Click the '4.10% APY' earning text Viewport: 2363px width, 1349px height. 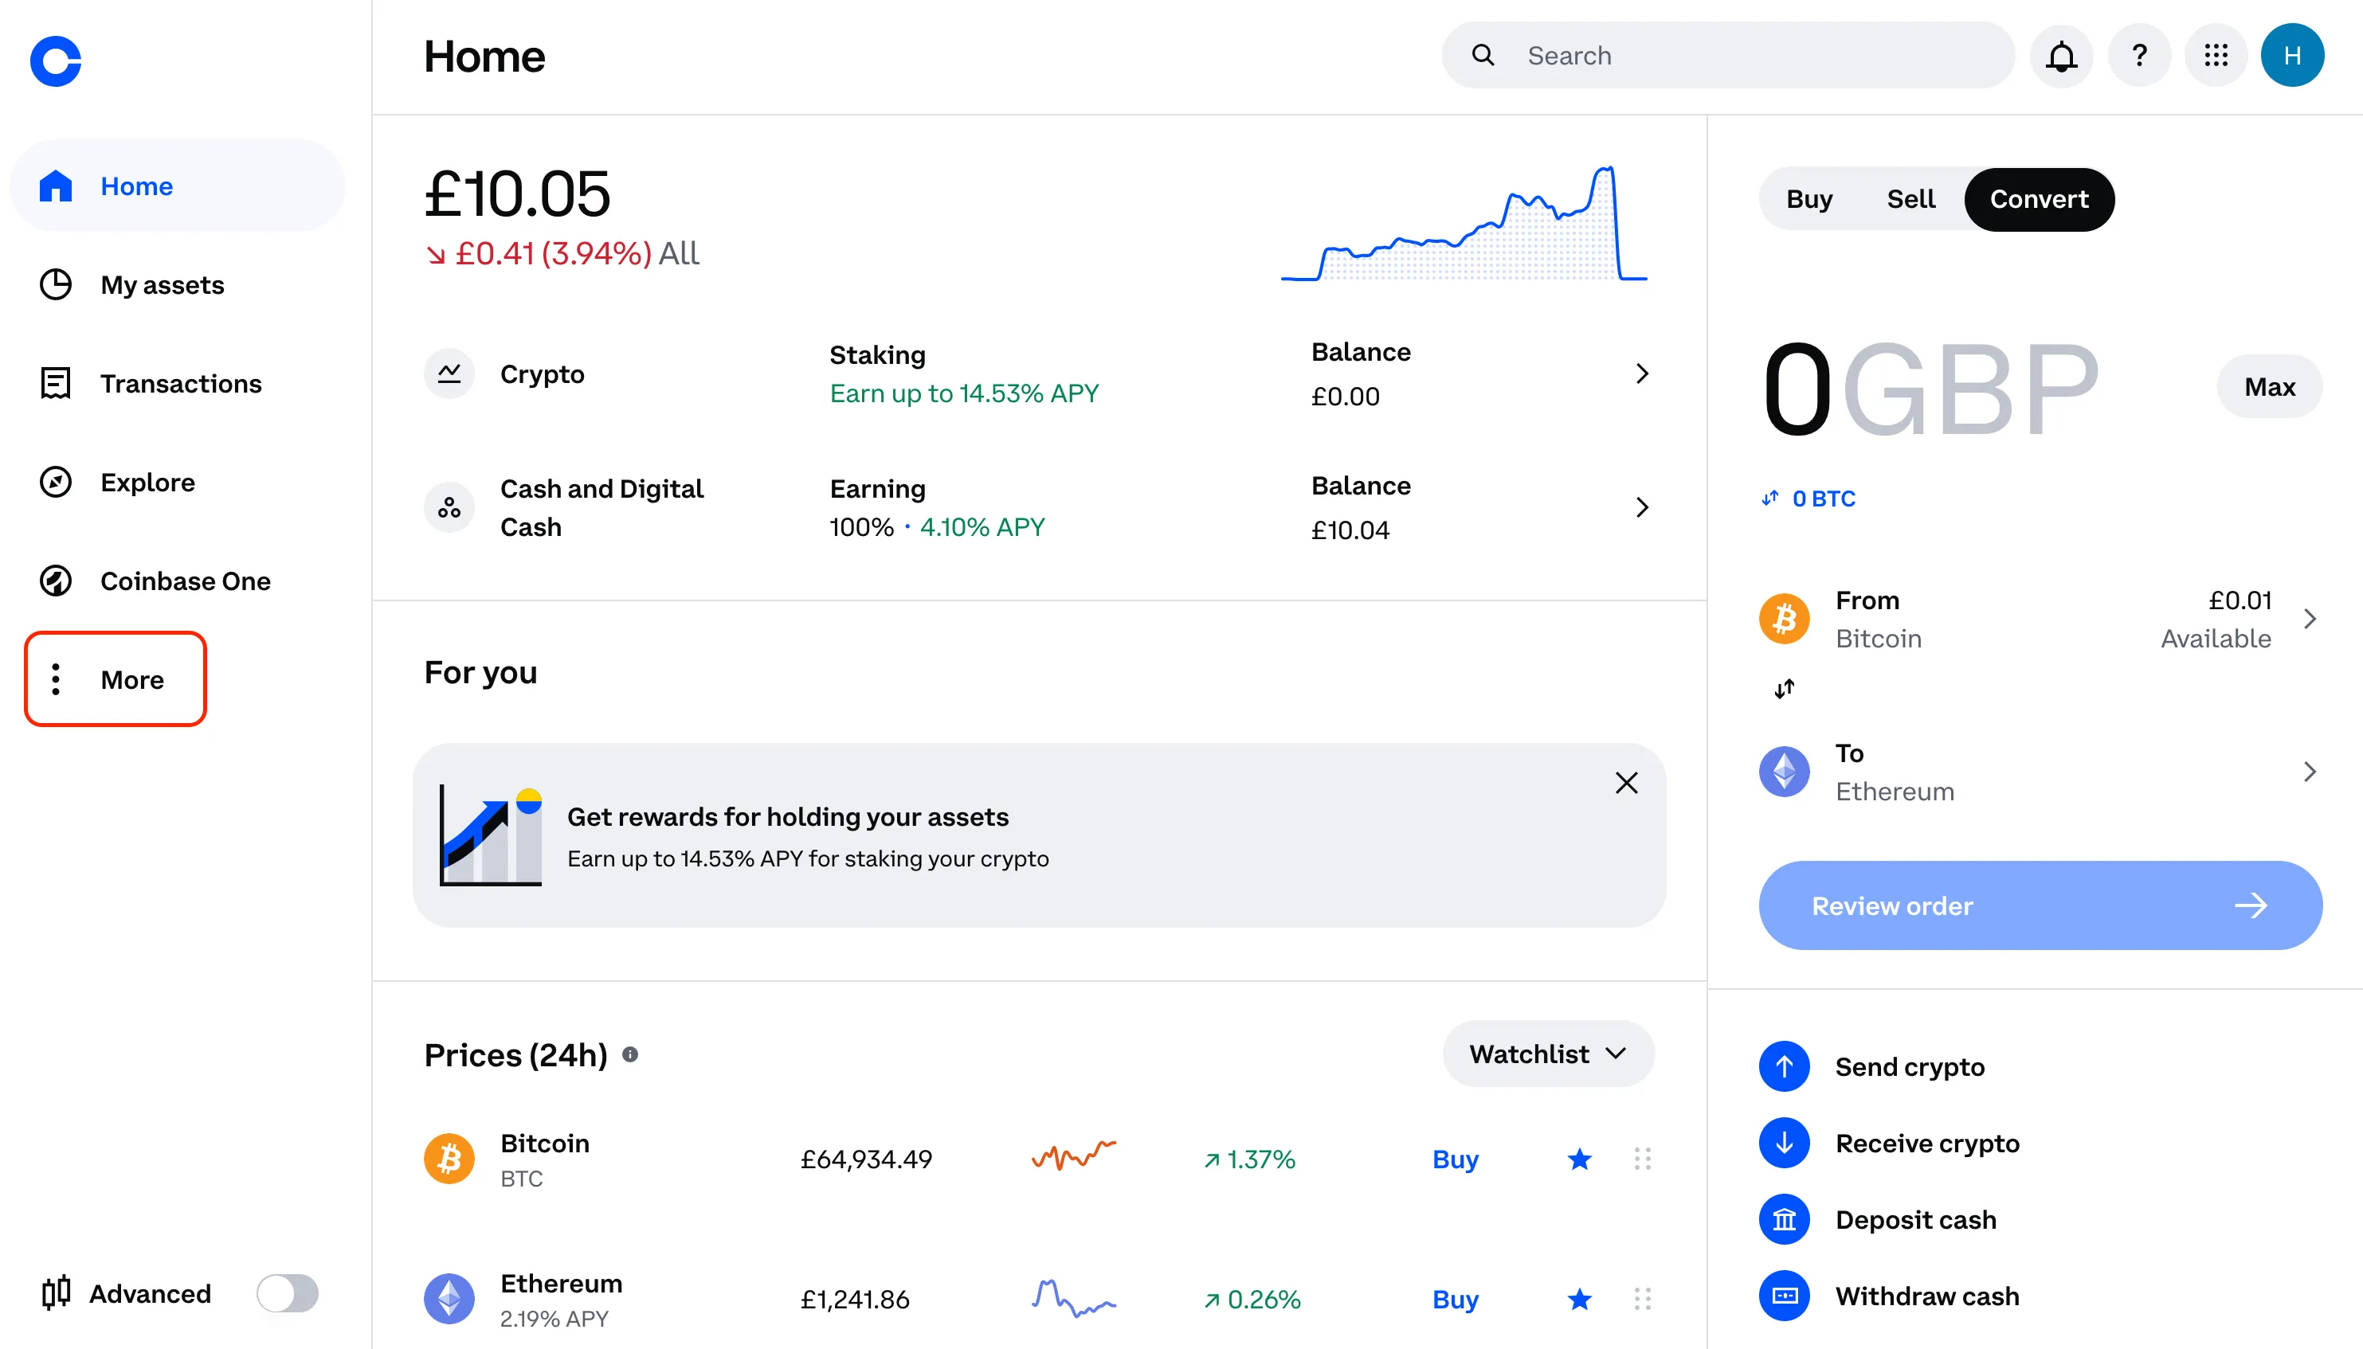(982, 527)
